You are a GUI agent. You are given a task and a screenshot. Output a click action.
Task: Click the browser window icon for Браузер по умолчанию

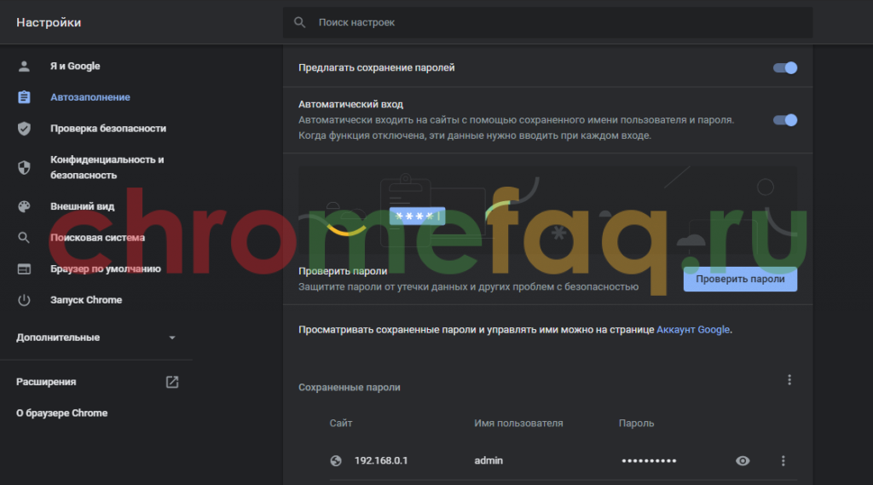click(24, 269)
